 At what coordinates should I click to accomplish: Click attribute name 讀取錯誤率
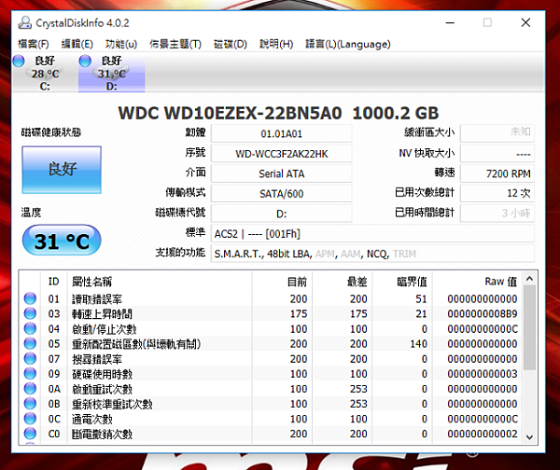97,299
